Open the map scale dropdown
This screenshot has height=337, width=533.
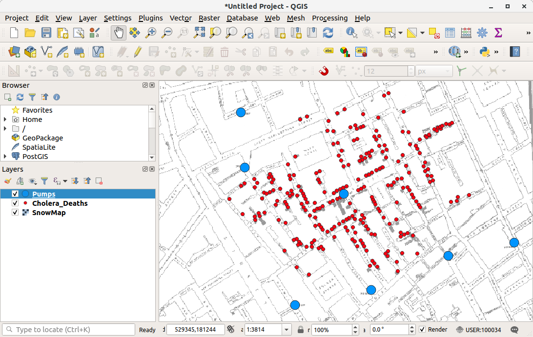pyautogui.click(x=287, y=330)
